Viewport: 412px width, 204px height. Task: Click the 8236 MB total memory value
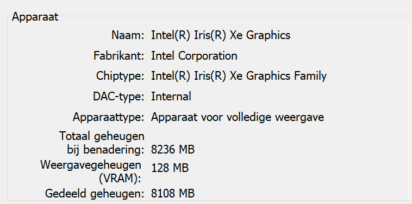[173, 150]
